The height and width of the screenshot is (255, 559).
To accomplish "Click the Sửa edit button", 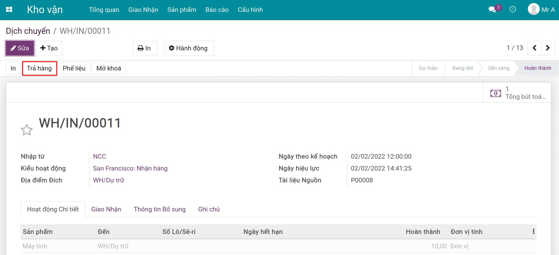I will (x=20, y=48).
